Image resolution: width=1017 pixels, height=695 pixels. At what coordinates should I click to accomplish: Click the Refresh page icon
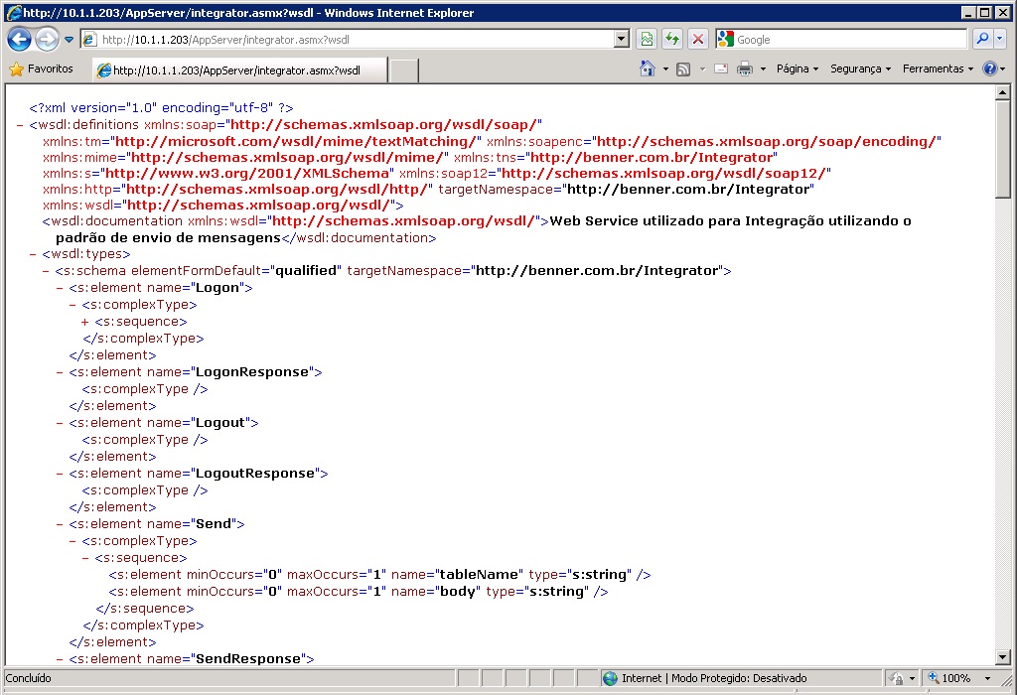pyautogui.click(x=672, y=40)
